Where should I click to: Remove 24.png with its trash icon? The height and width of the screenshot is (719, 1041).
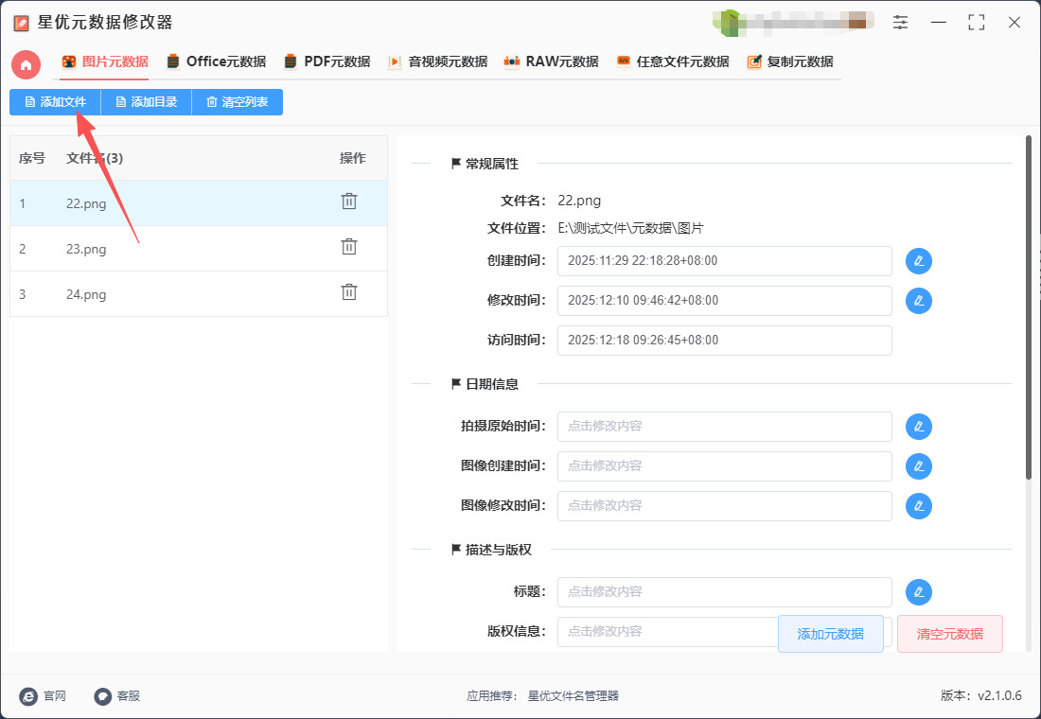tap(349, 292)
